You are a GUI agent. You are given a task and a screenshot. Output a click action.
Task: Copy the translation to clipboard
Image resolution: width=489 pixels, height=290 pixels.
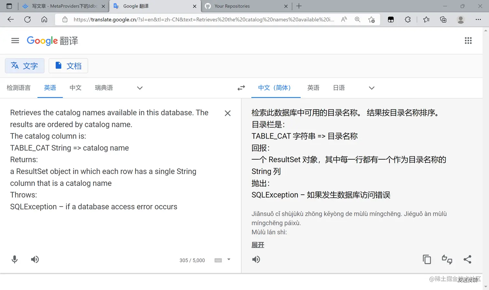(427, 259)
